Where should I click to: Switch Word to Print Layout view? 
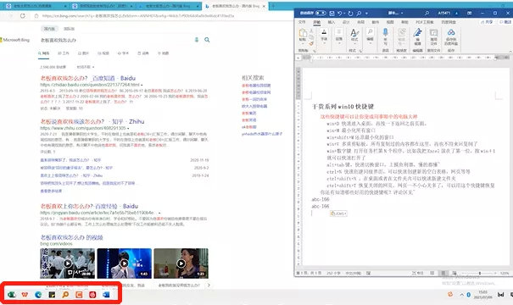[443, 273]
